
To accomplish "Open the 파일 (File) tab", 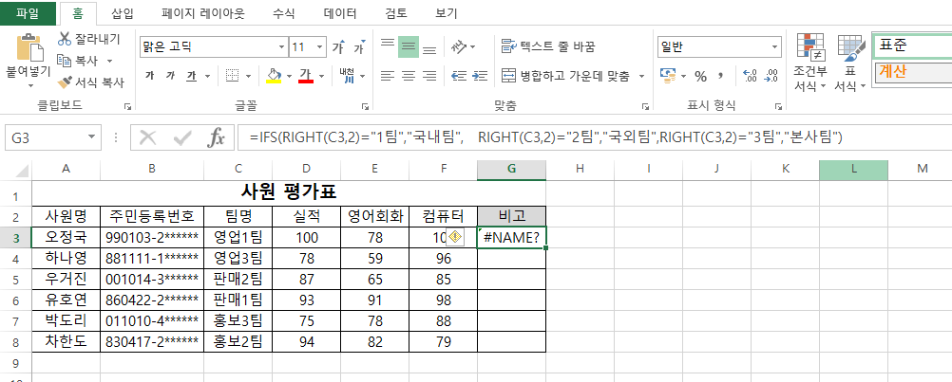I will pyautogui.click(x=28, y=13).
